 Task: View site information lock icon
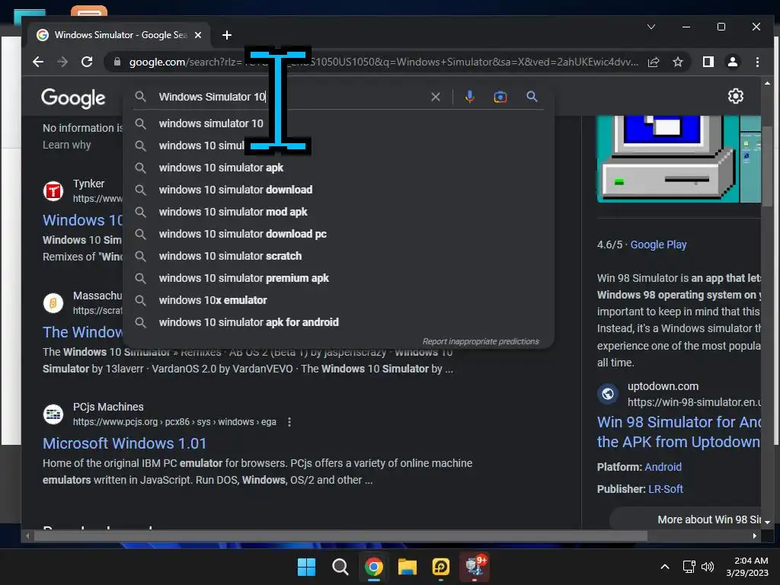pyautogui.click(x=117, y=62)
